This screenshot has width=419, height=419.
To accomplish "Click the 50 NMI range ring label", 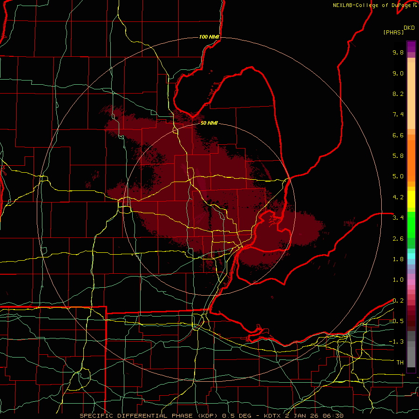I will (209, 123).
